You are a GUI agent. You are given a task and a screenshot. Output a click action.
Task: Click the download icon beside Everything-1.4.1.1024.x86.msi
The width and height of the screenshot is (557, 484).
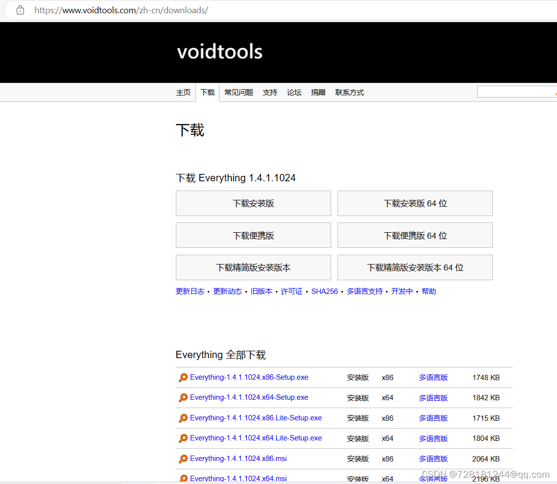[184, 459]
